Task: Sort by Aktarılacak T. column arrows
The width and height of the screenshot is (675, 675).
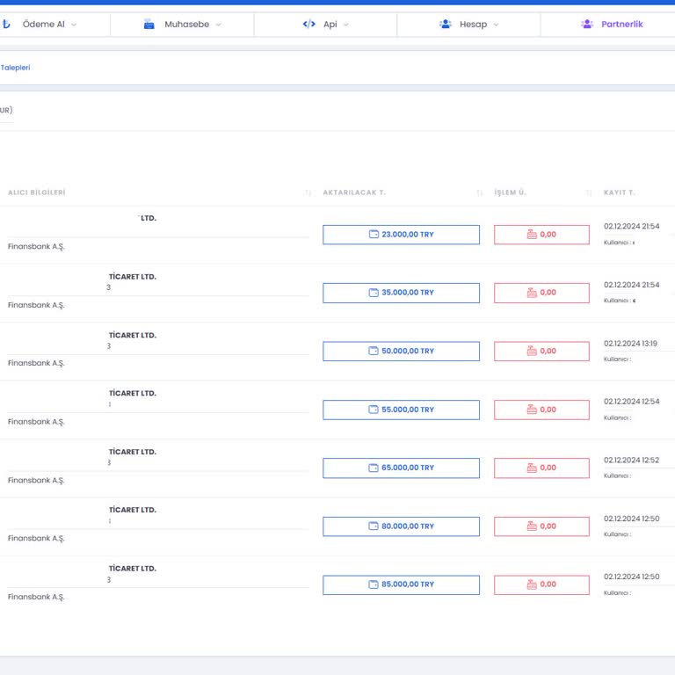Action: click(479, 192)
